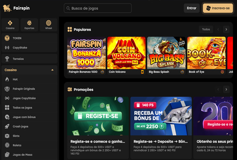This screenshot has width=237, height=160.
Task: Focus the Busca de jogos search field
Action: [x=98, y=8]
